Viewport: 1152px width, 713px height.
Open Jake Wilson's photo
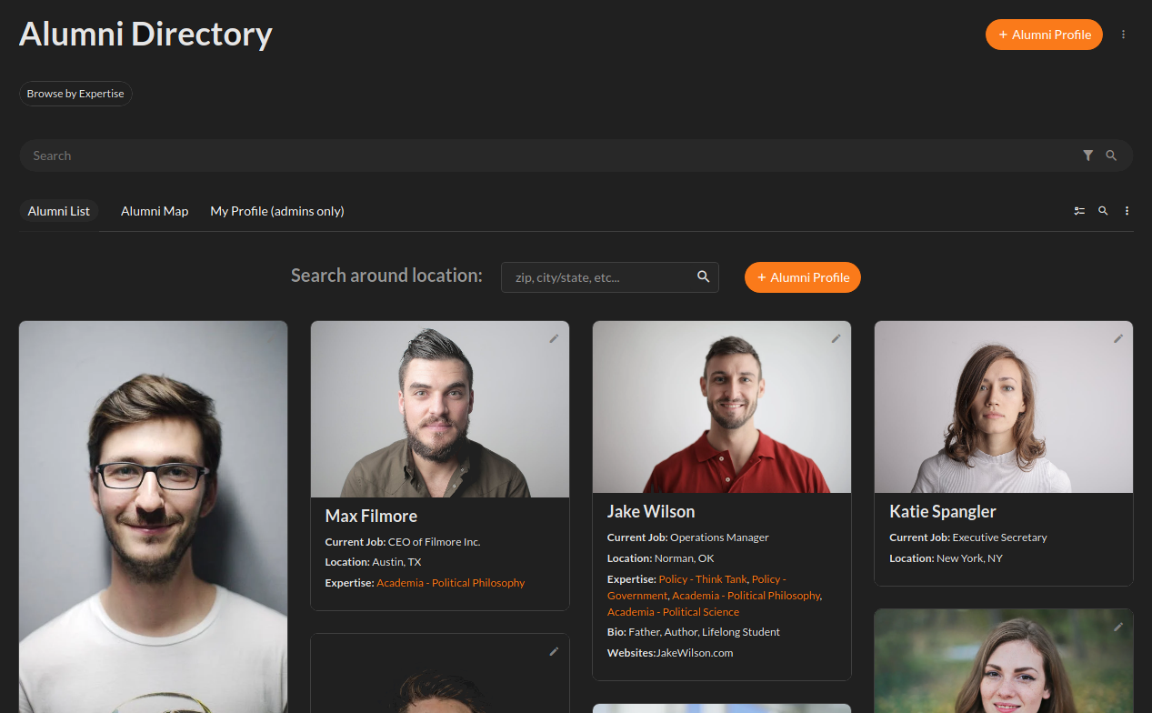722,407
